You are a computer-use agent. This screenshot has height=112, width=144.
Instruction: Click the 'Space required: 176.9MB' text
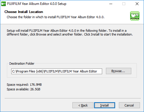24,85
